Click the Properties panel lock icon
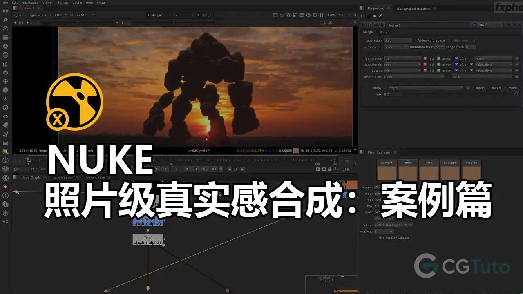523x294 pixels. pos(369,16)
